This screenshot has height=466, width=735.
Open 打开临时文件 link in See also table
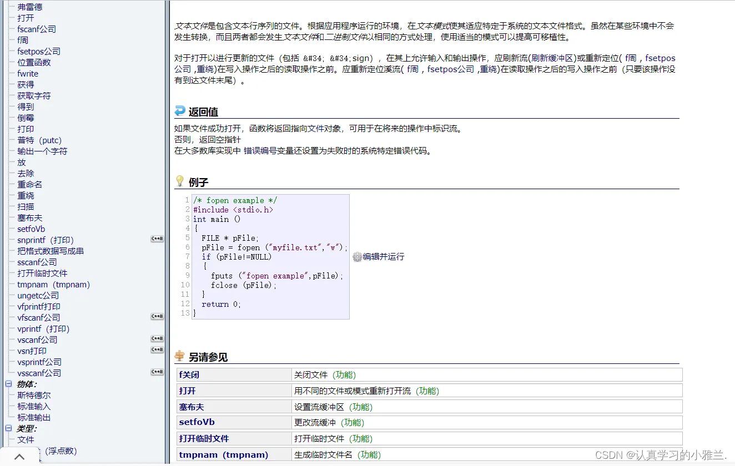coord(204,439)
